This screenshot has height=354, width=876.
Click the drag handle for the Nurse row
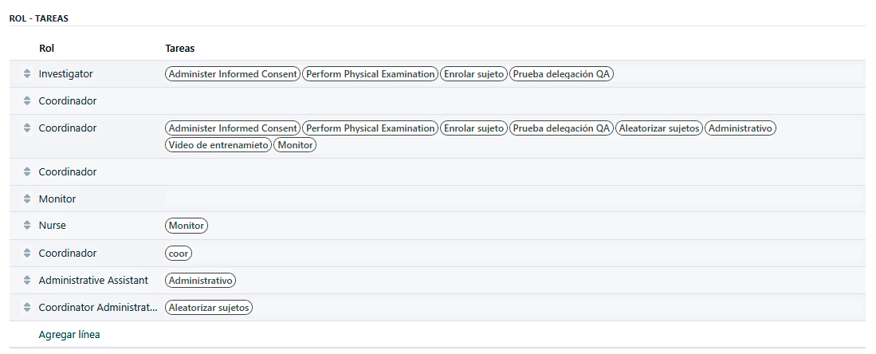coord(26,226)
